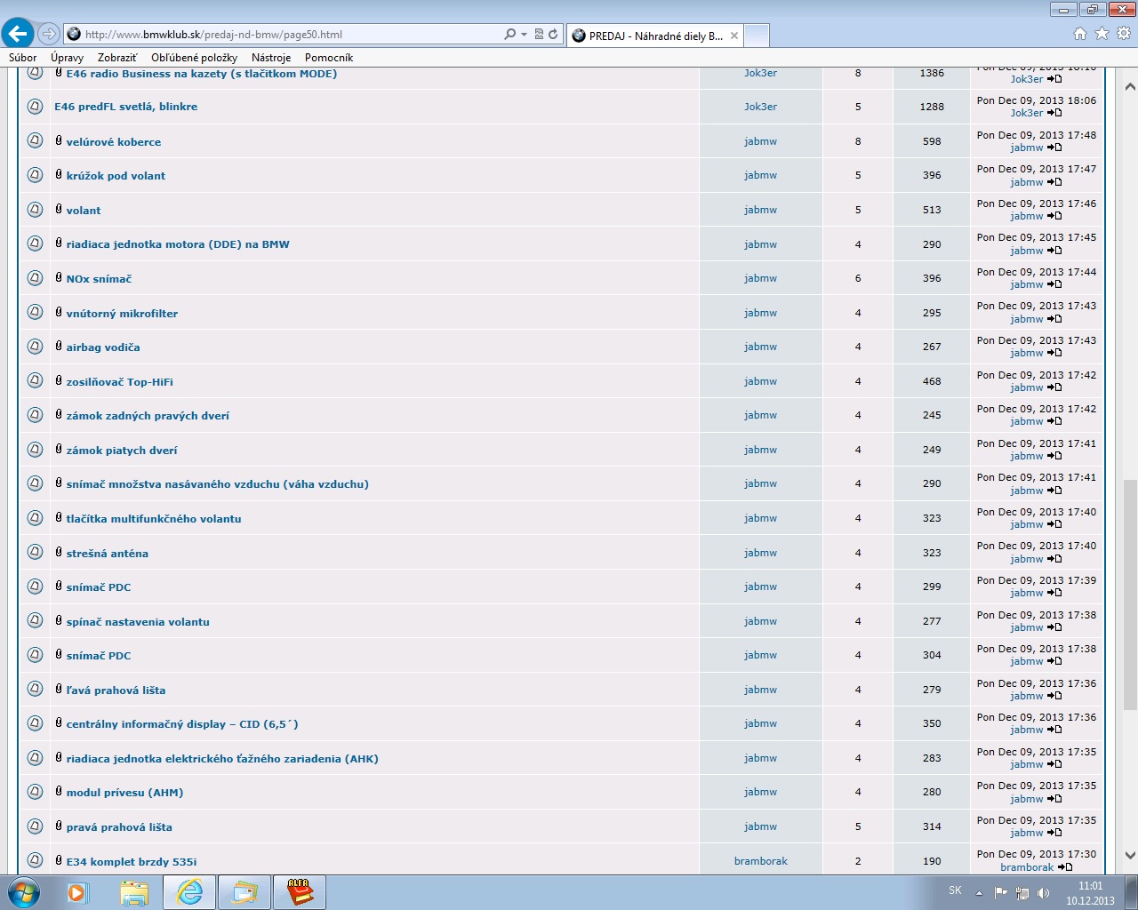Click the vertical scrollbar down arrow
This screenshot has width=1138, height=910.
1130,856
